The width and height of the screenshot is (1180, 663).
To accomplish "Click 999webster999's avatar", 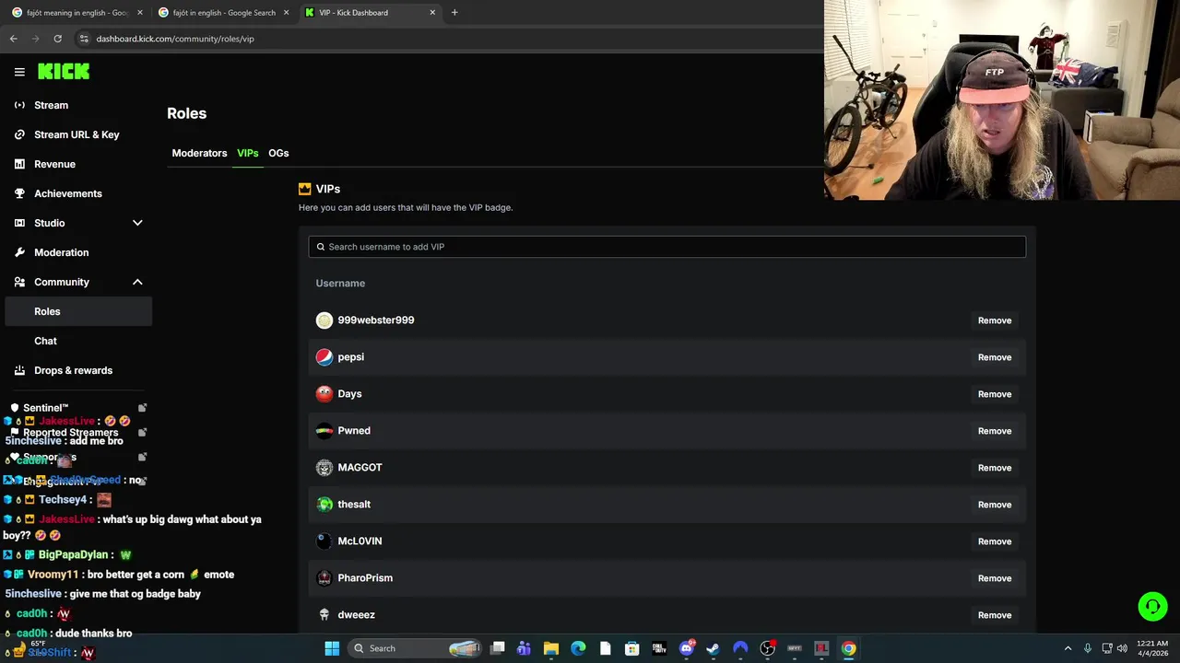I will coord(324,320).
